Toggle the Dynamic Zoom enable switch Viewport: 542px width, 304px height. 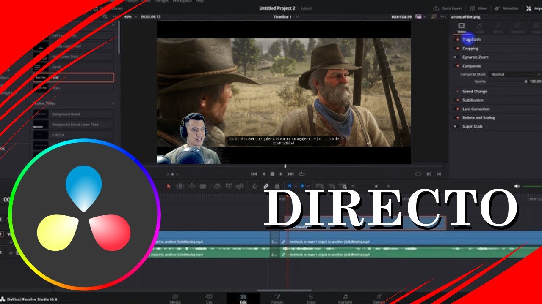(x=455, y=57)
